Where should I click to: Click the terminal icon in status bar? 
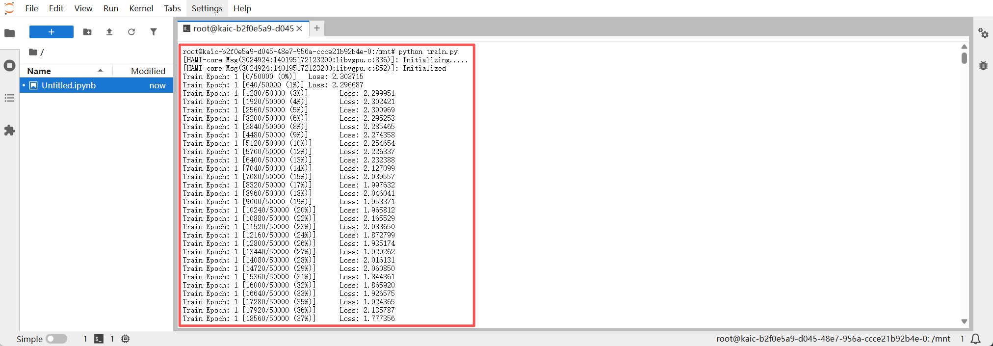[x=99, y=339]
